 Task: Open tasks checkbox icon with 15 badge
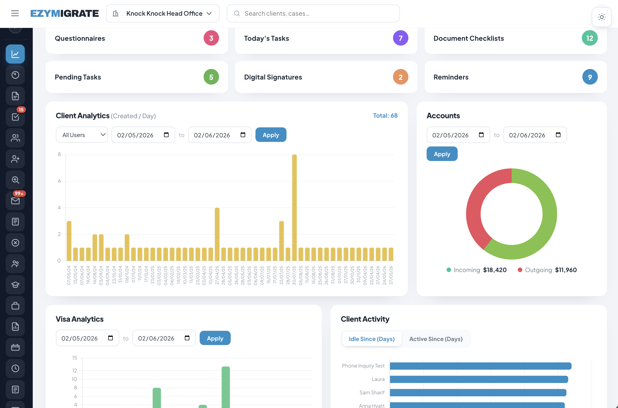[15, 117]
